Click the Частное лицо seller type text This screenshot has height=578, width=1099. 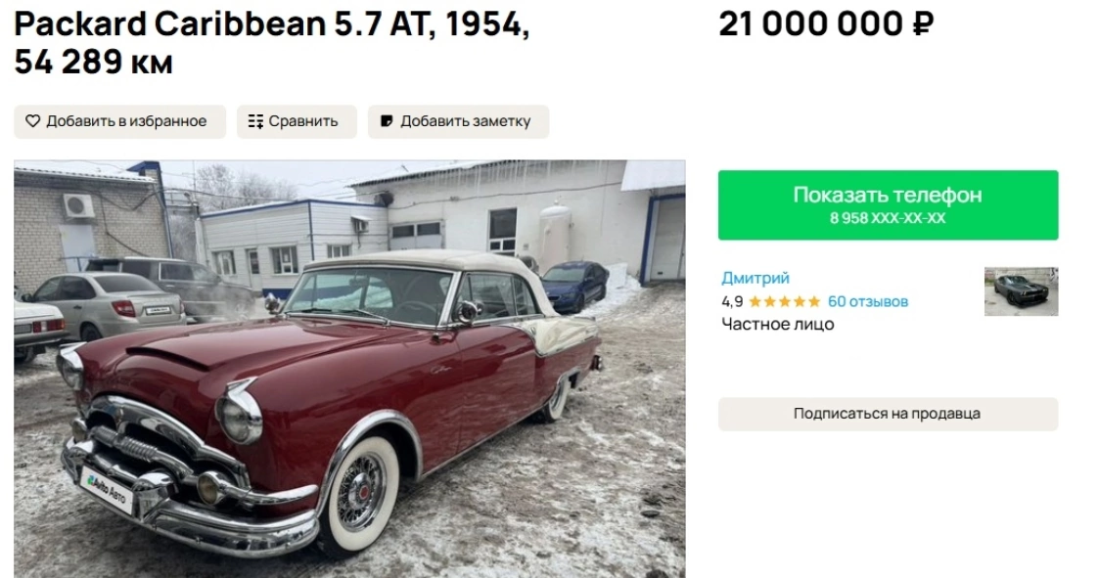pyautogui.click(x=778, y=325)
